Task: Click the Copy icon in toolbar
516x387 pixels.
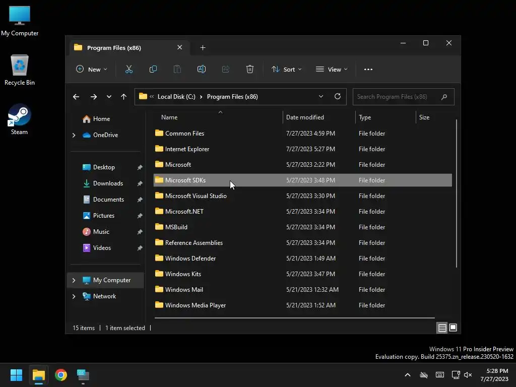Action: tap(153, 70)
